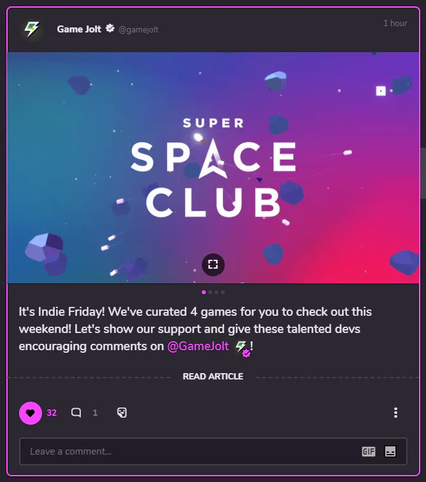The image size is (426, 482).
Task: Open the emoji picker in comment box
Action: 390,451
